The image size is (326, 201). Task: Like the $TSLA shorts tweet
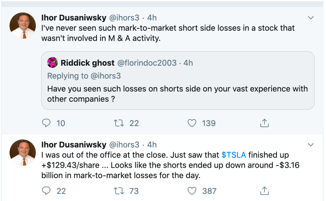(x=192, y=191)
